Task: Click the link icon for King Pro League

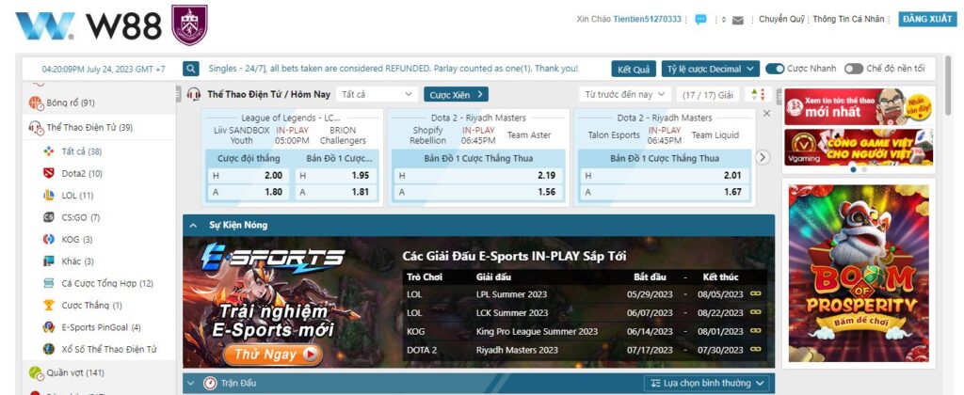Action: pyautogui.click(x=756, y=330)
